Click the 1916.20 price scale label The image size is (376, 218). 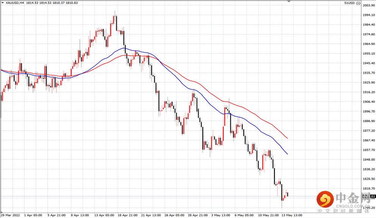(x=369, y=92)
